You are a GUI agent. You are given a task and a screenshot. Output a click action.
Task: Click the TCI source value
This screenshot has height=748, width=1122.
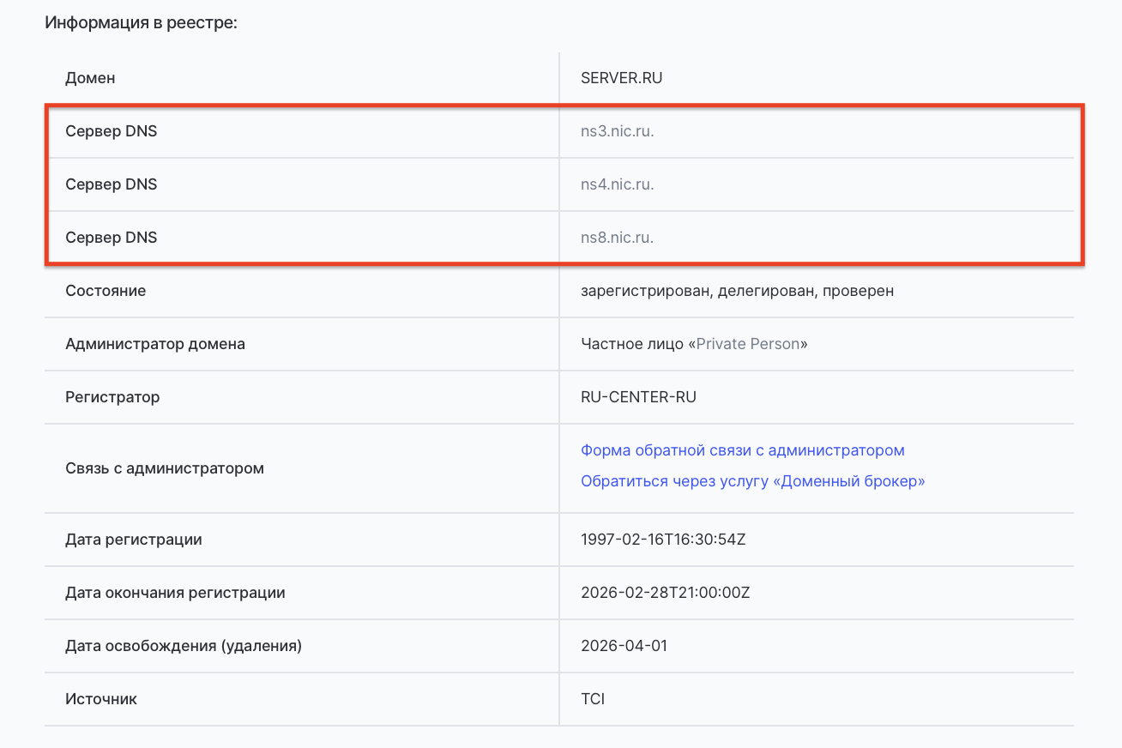click(x=592, y=699)
